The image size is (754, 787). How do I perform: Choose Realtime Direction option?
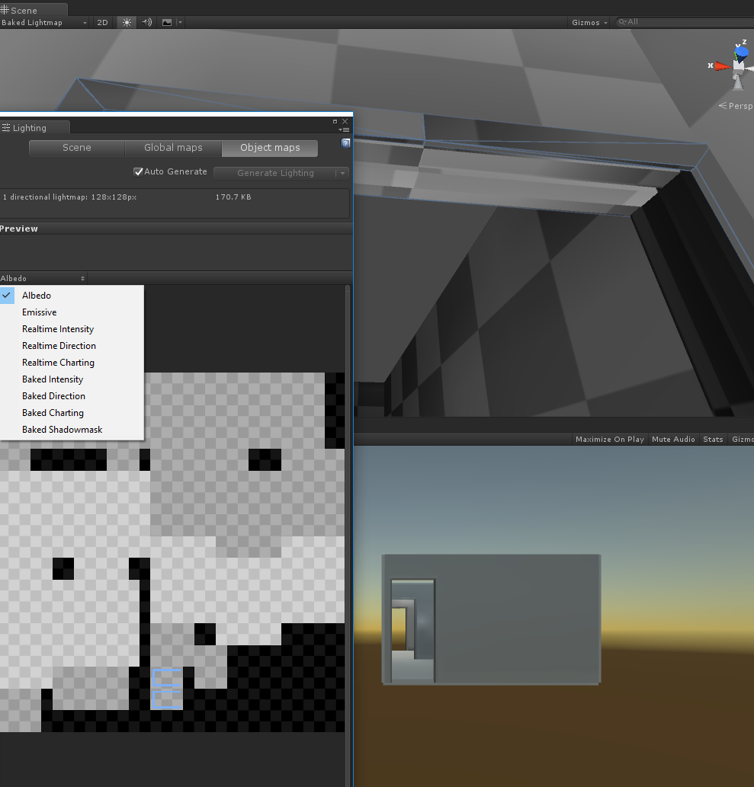72,346
